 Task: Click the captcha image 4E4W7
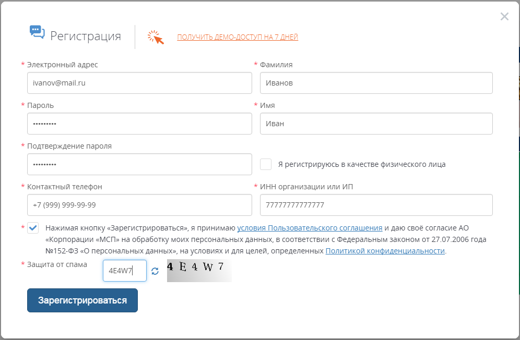[199, 271]
